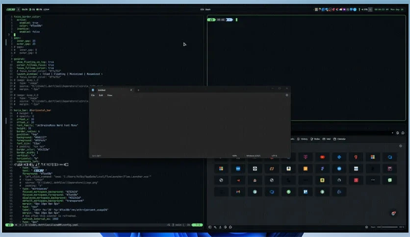The image size is (410, 237).
Task: Select workspace 2 in the top bar
Action: click(x=18, y=9)
